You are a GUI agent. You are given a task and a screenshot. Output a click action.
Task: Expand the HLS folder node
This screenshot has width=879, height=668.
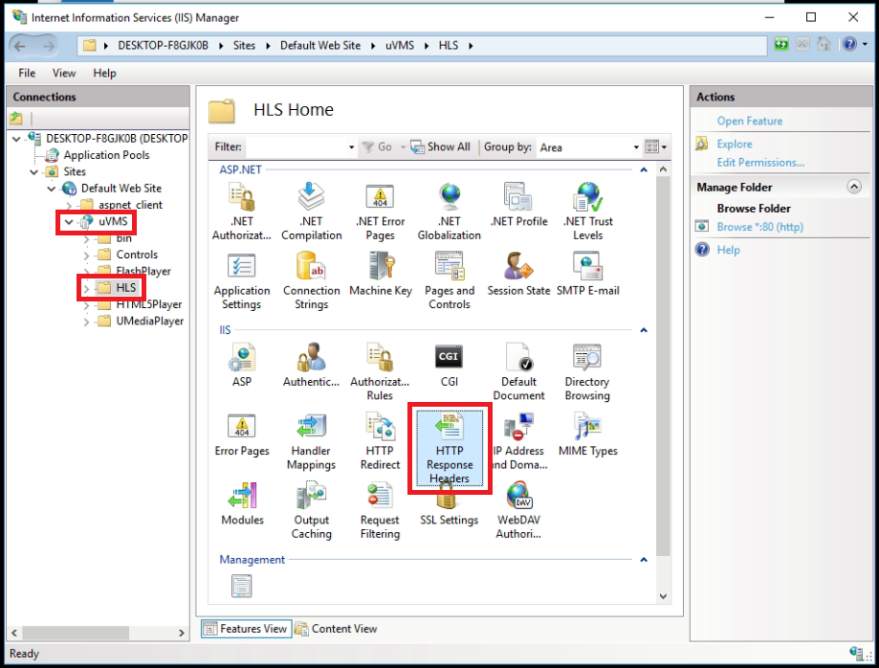[x=86, y=289]
